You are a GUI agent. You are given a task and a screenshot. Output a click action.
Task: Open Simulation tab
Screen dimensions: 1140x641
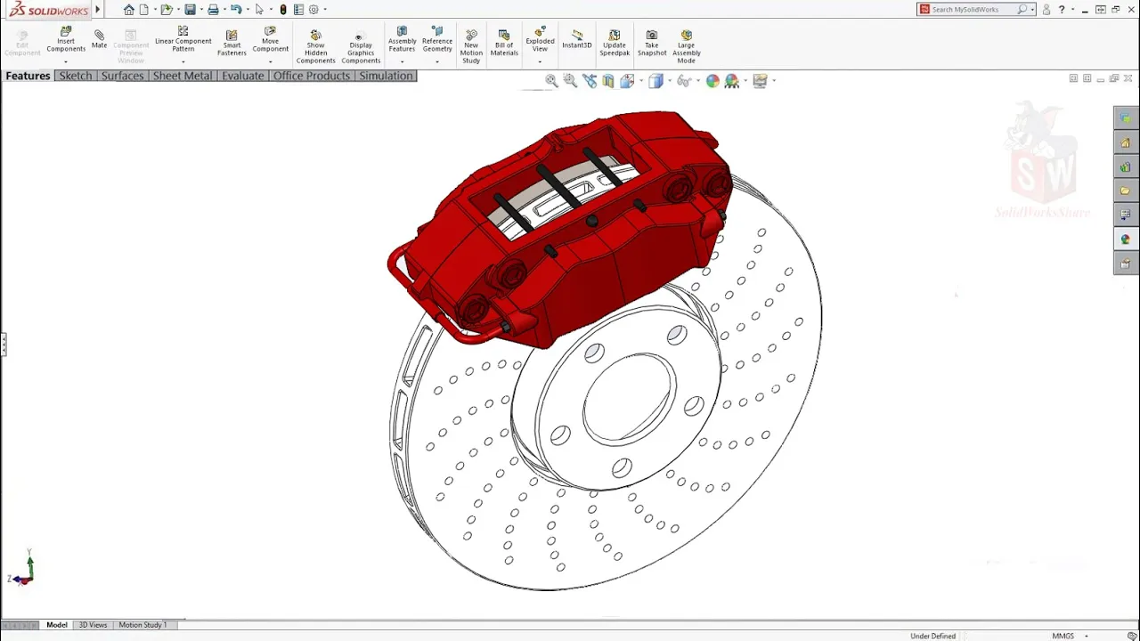point(386,76)
